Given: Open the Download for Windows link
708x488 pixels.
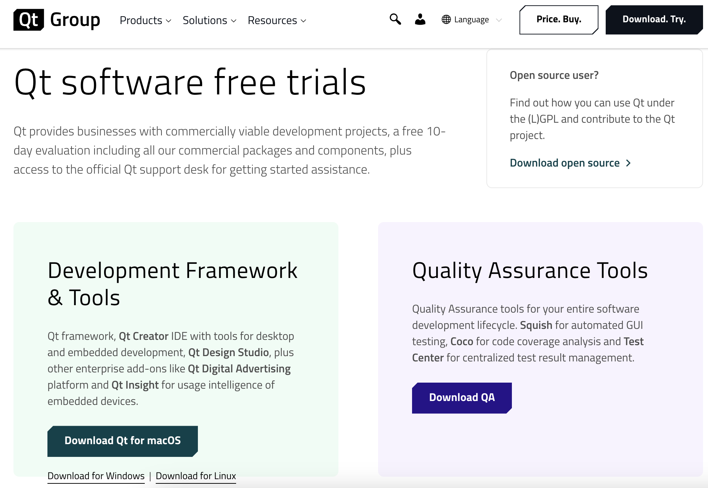Looking at the screenshot, I should click(96, 476).
